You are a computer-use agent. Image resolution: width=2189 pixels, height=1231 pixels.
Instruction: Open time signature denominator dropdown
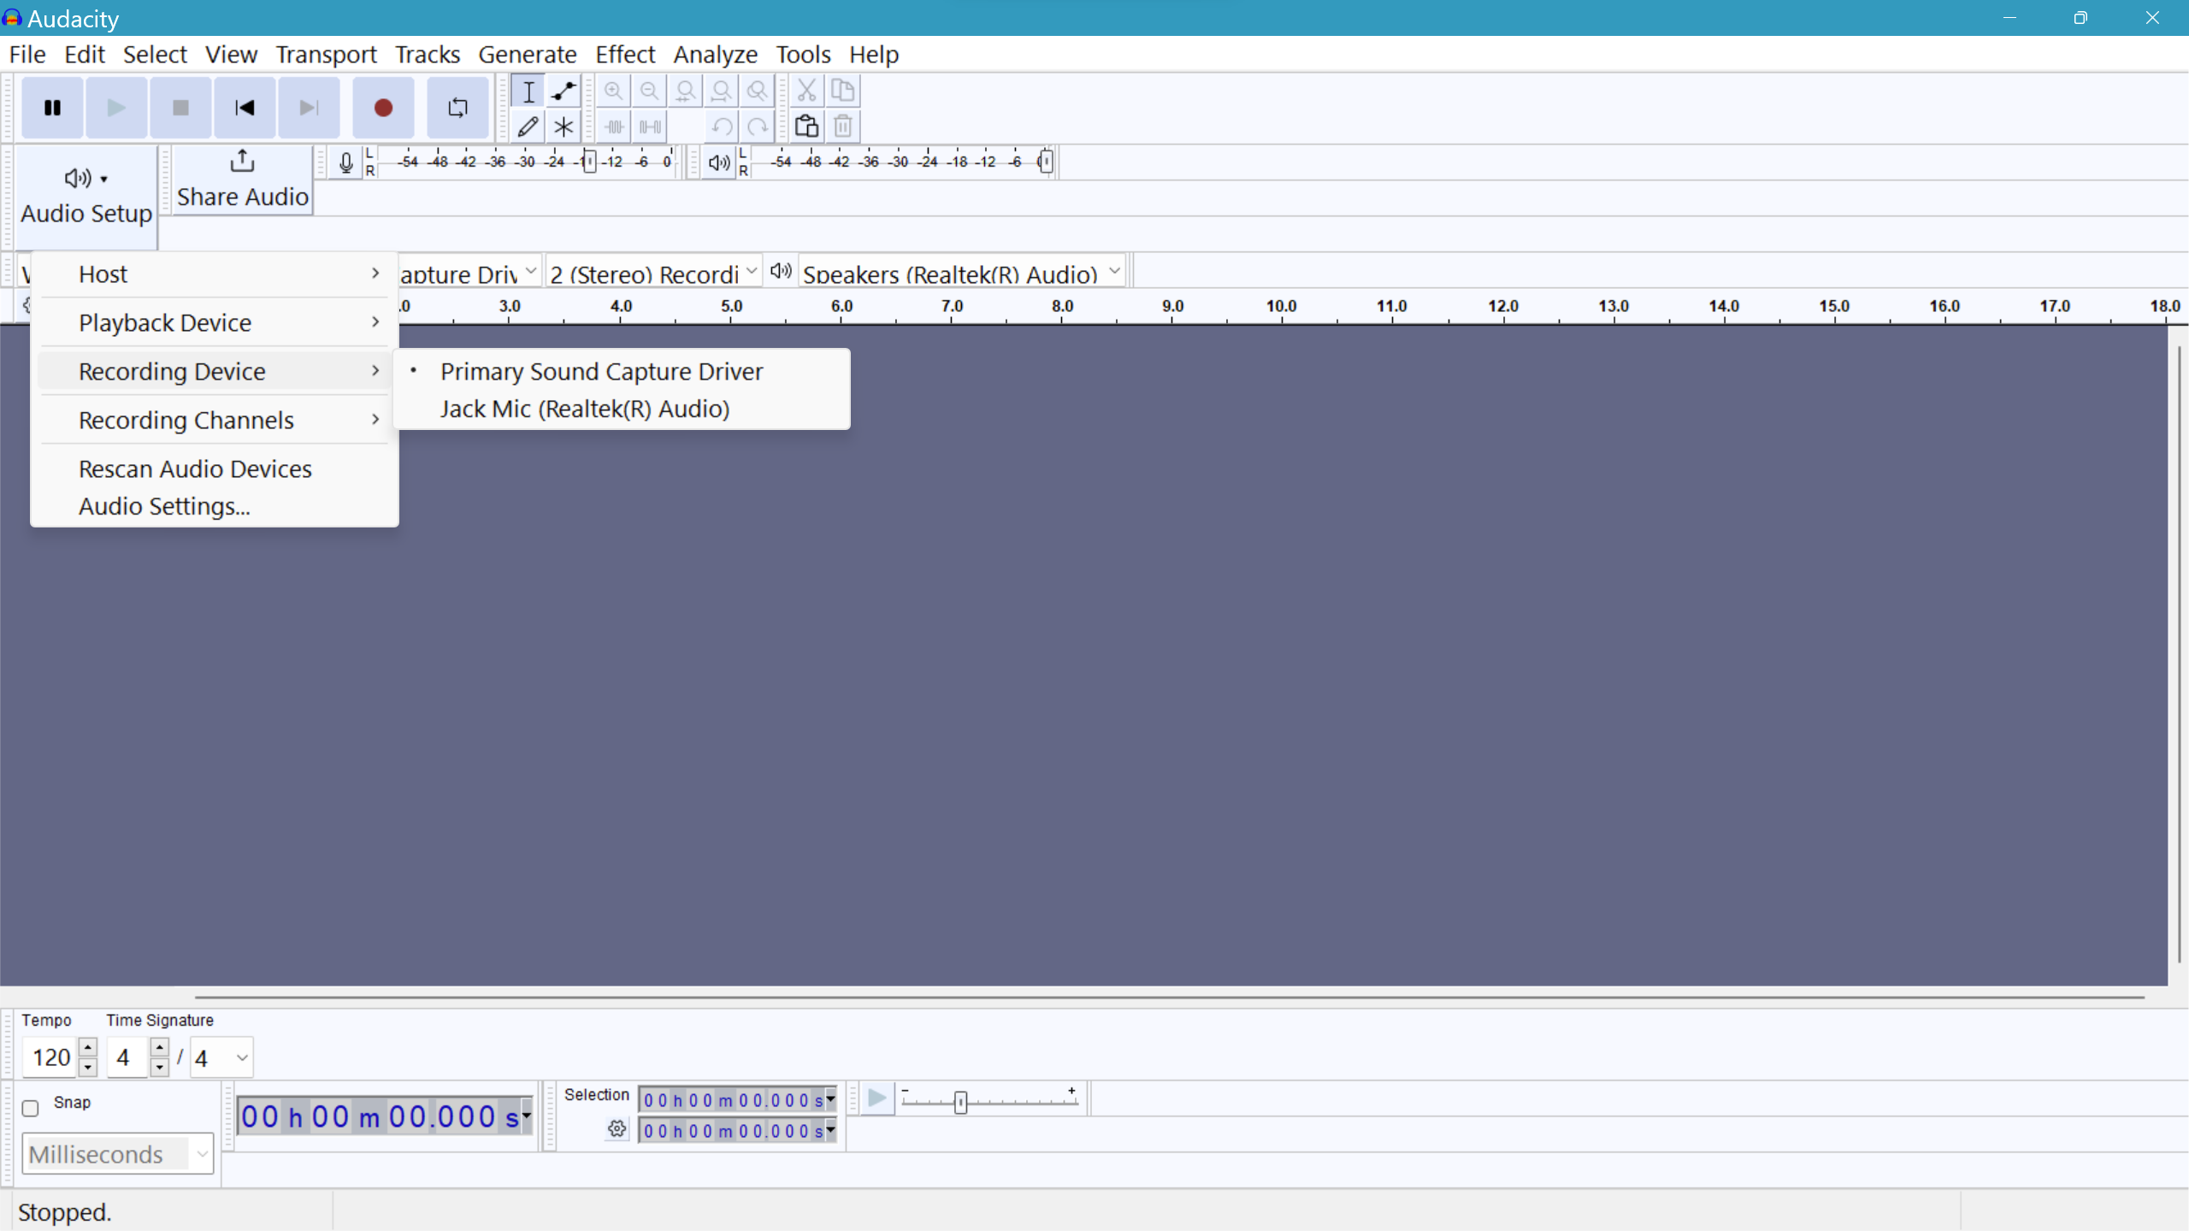(x=221, y=1057)
